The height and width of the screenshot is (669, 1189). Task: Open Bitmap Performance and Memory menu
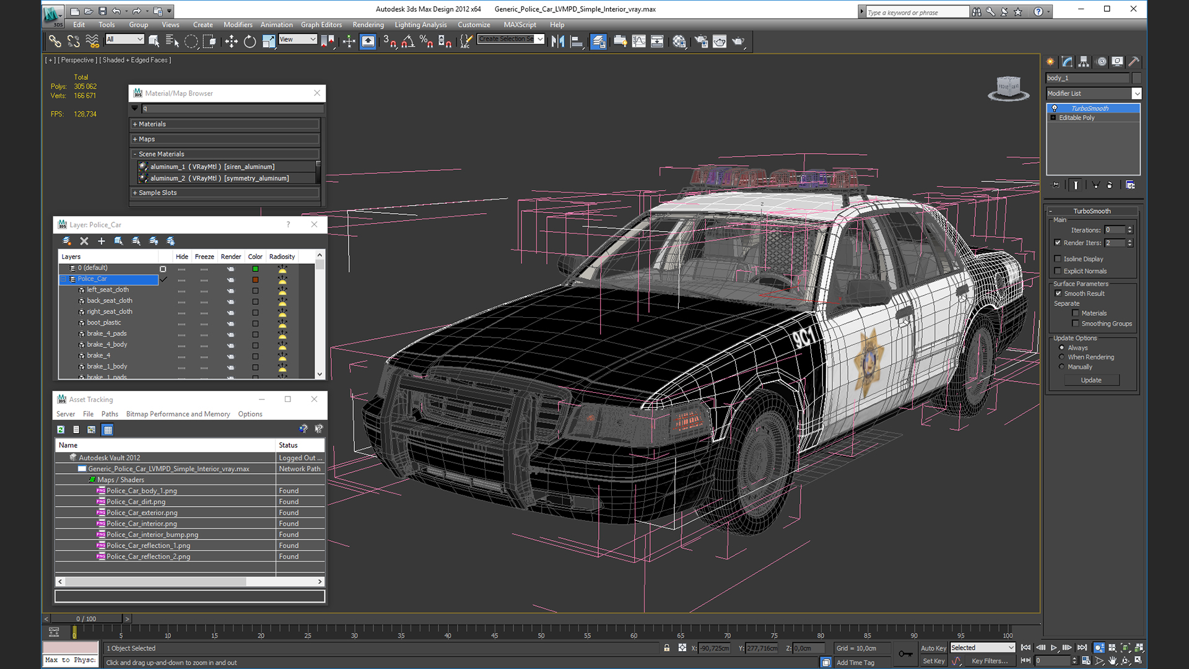(178, 414)
